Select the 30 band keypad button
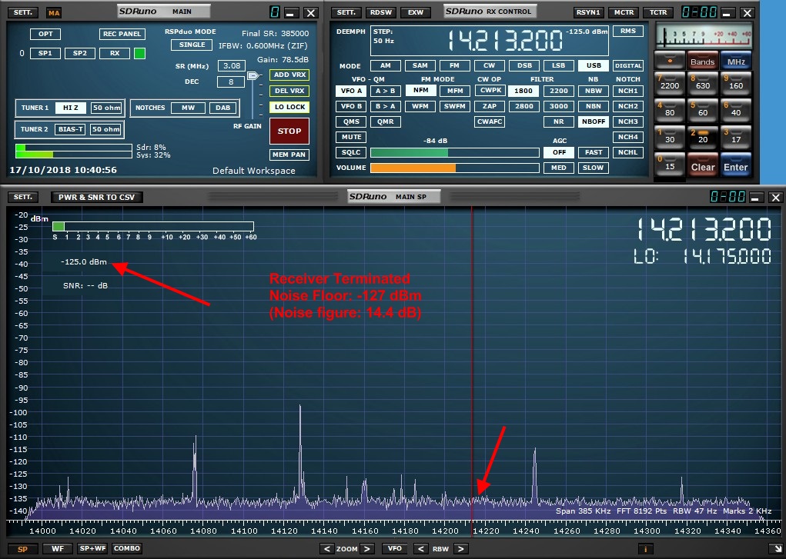Screen dimensions: 786x559 click(x=670, y=138)
